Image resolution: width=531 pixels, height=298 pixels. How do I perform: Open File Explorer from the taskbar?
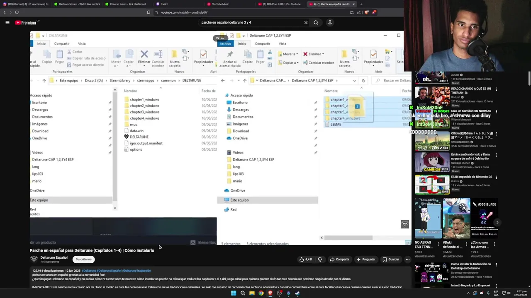tap(252, 293)
